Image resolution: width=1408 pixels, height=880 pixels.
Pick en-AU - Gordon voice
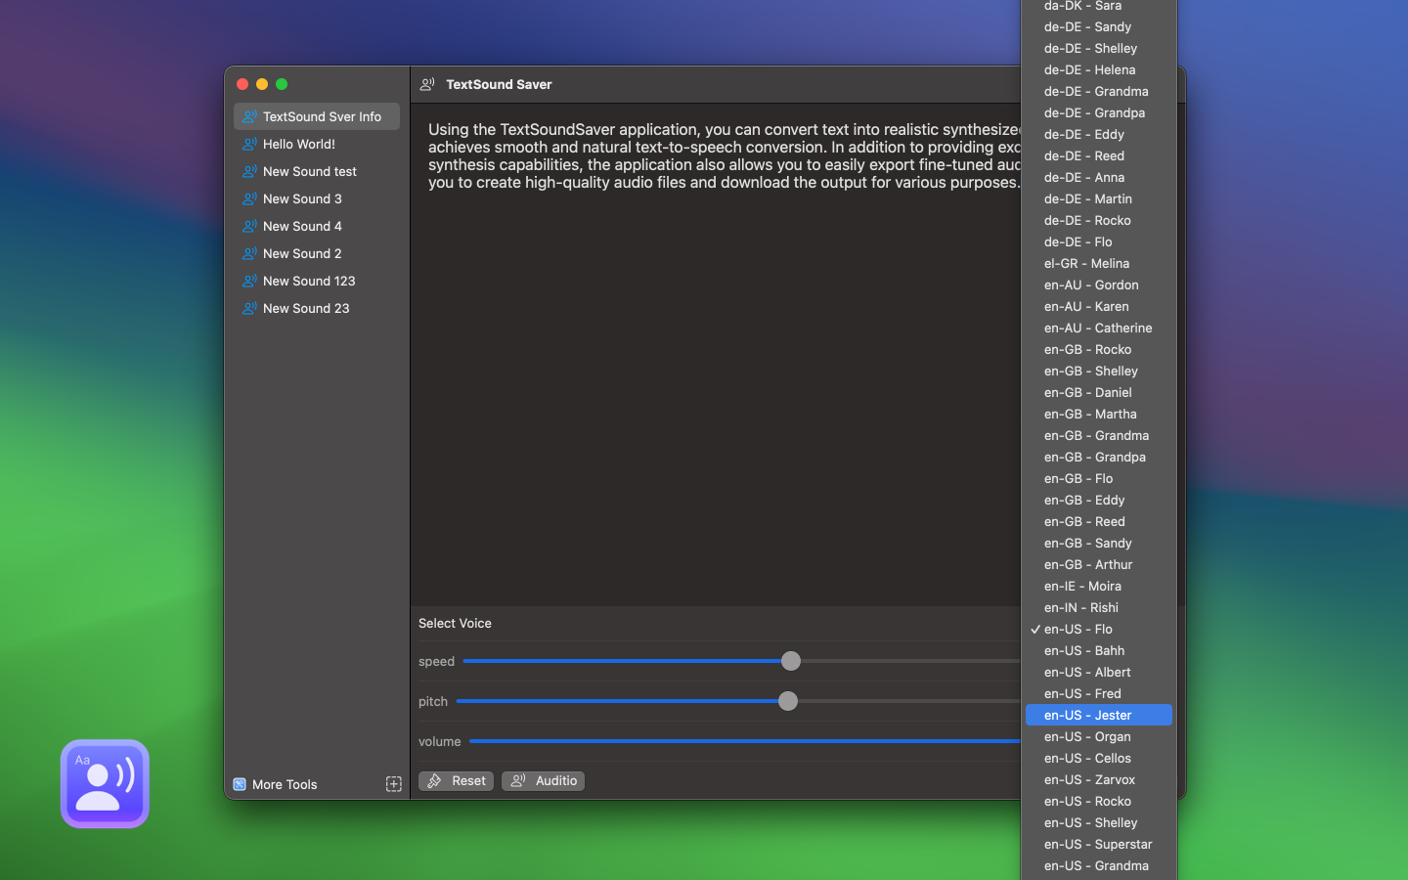[1099, 285]
